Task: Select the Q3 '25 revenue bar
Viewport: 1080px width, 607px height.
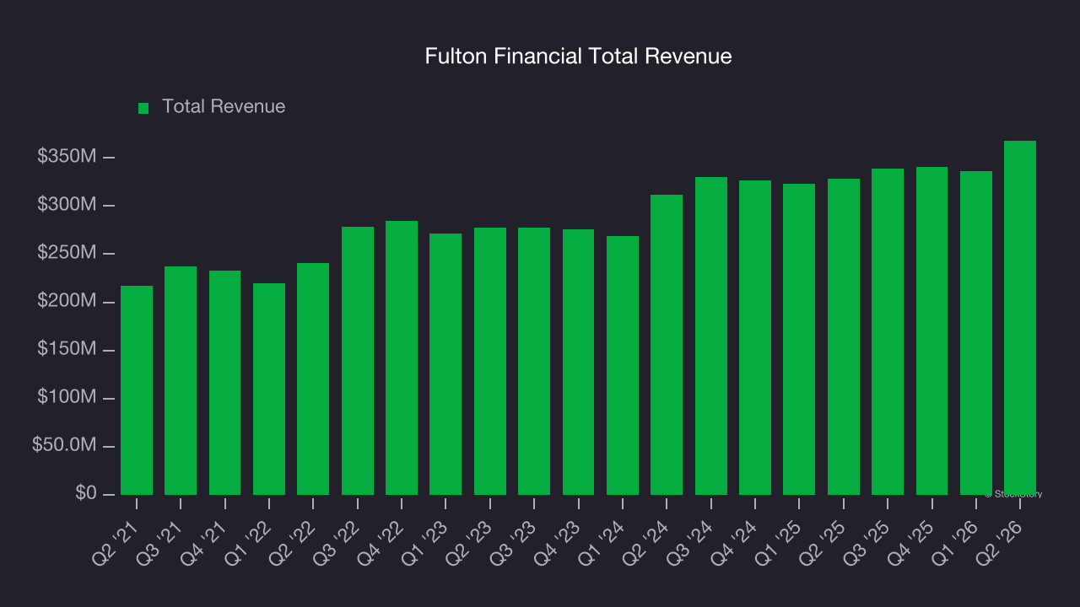Action: (x=888, y=331)
